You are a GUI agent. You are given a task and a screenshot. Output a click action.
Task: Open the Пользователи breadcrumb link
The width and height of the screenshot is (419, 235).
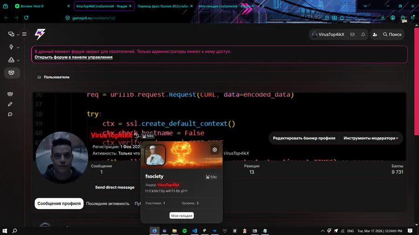pos(57,77)
